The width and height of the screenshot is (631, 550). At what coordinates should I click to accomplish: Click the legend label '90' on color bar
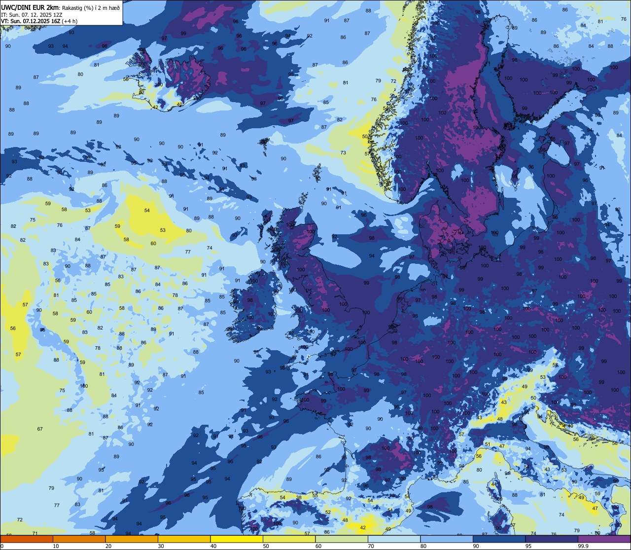point(476,546)
